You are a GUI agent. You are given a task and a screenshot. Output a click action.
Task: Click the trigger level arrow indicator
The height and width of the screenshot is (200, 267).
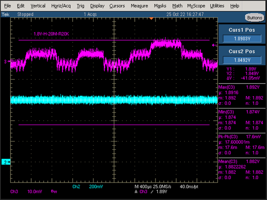pyautogui.click(x=215, y=45)
